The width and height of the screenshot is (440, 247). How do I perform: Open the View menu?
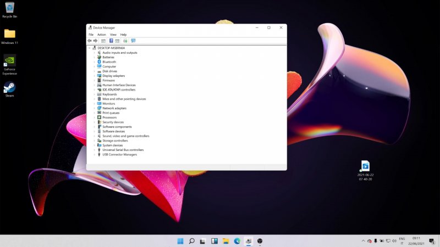(x=113, y=35)
